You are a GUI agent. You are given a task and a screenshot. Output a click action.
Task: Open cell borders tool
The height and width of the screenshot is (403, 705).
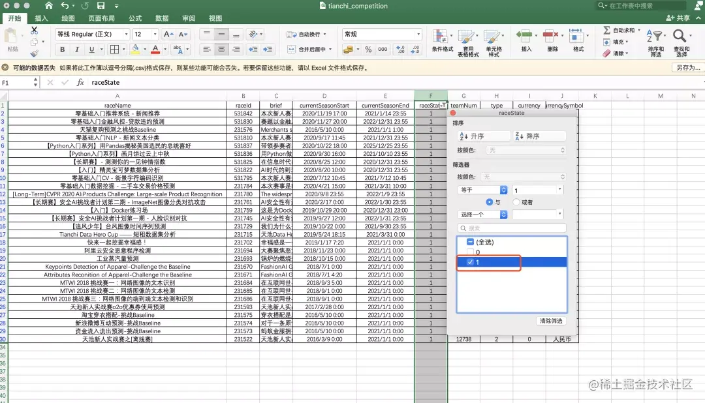click(115, 50)
